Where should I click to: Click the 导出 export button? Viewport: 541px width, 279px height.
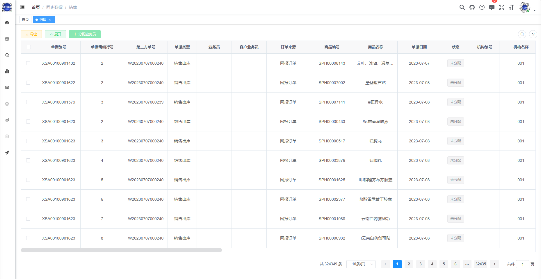tap(31, 34)
